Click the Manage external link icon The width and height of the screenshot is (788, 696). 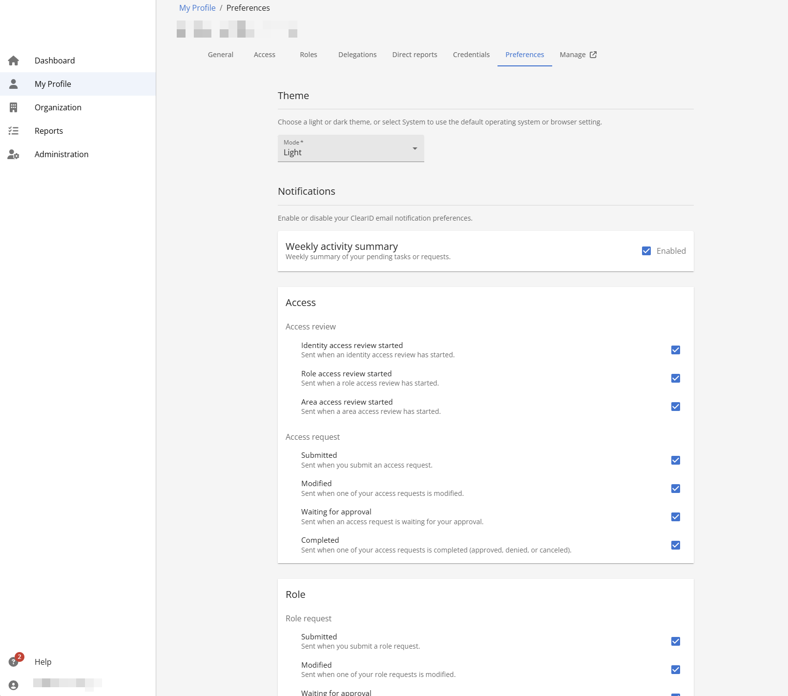[593, 55]
